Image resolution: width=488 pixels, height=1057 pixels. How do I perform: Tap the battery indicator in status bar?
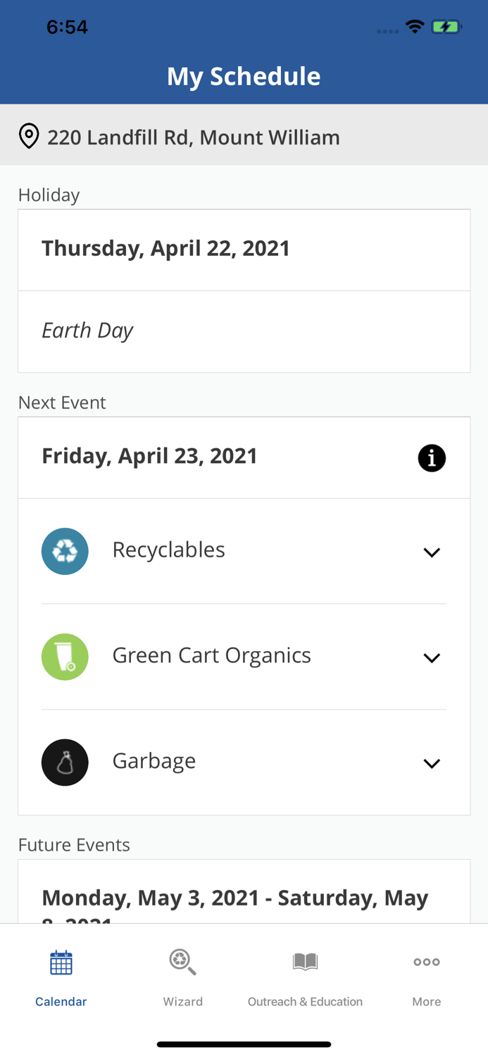click(x=446, y=27)
